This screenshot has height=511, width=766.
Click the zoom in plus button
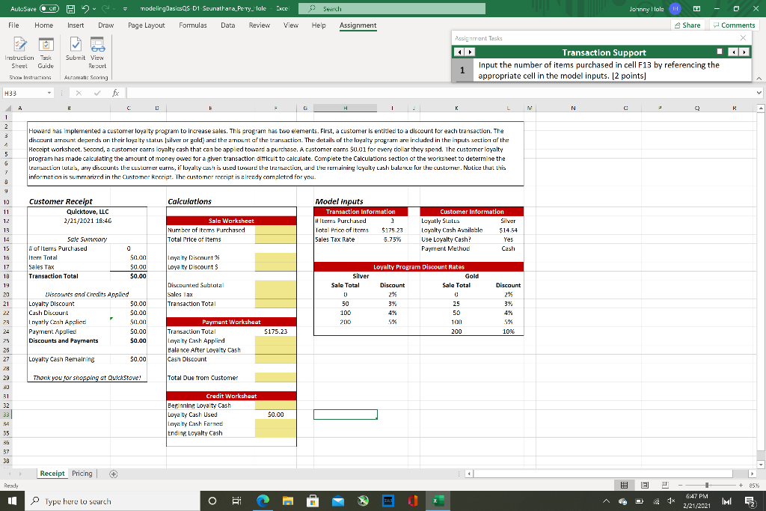click(x=741, y=485)
